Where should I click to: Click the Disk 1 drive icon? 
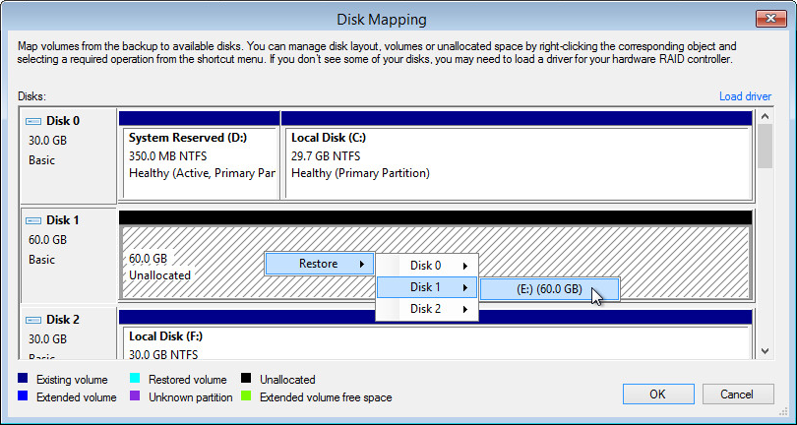click(34, 220)
